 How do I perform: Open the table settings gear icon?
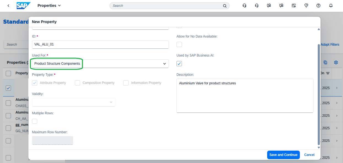click(336, 62)
